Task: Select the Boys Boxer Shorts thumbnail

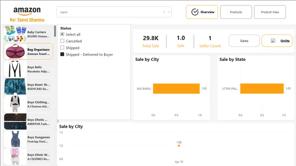Action: tap(15, 86)
